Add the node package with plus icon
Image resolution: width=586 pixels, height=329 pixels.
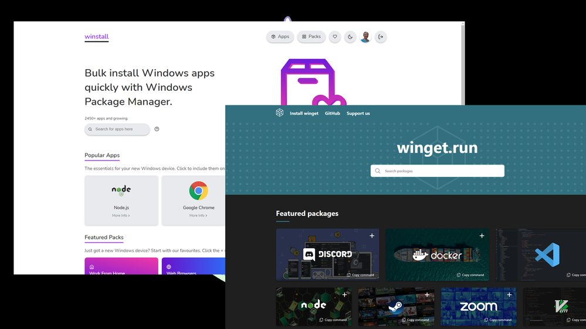344,294
